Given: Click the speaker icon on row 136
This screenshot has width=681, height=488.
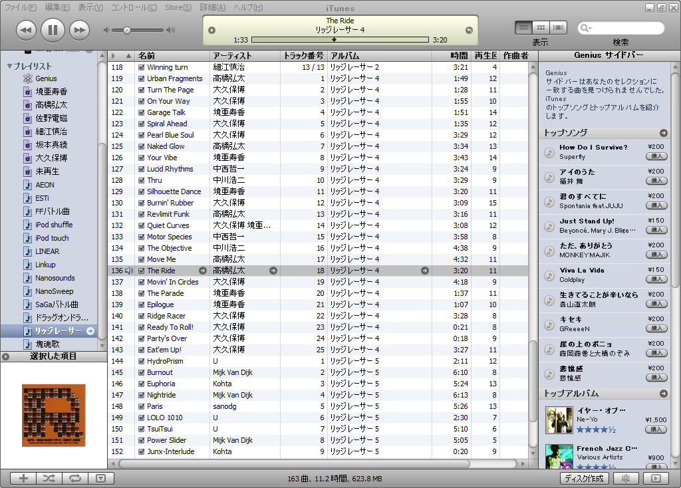Looking at the screenshot, I should 129,271.
